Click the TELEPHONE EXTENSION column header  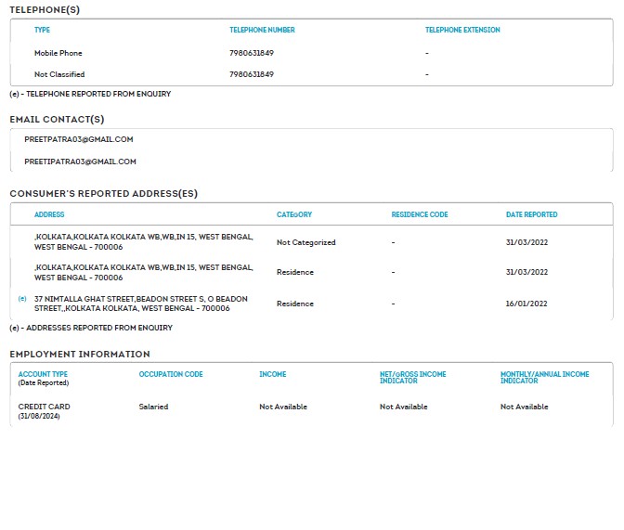point(462,30)
